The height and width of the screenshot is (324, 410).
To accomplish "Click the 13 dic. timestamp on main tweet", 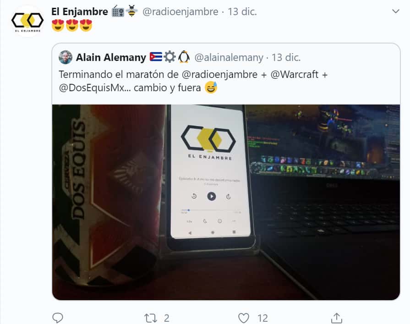I will (242, 12).
